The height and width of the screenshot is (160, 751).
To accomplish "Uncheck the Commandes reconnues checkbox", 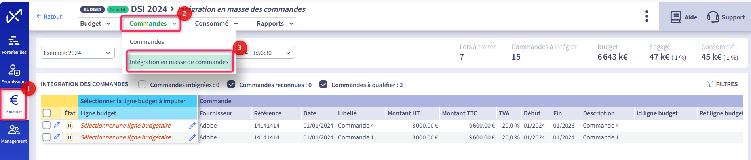I will (x=231, y=84).
